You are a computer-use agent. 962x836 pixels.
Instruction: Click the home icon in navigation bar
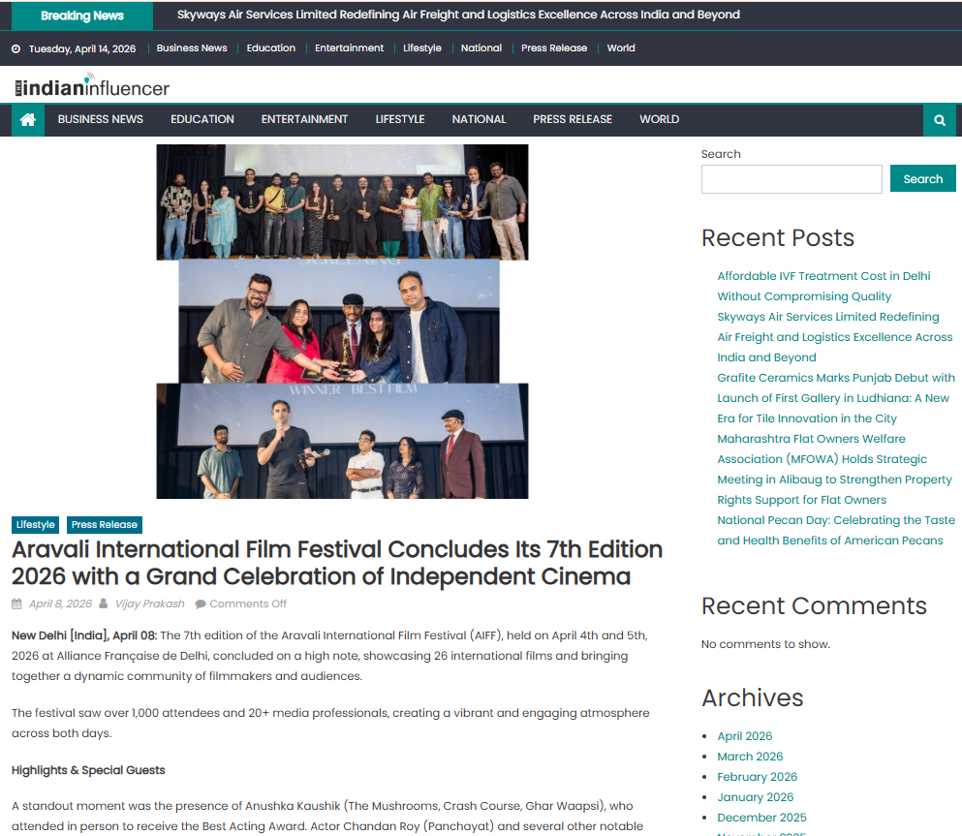[28, 120]
